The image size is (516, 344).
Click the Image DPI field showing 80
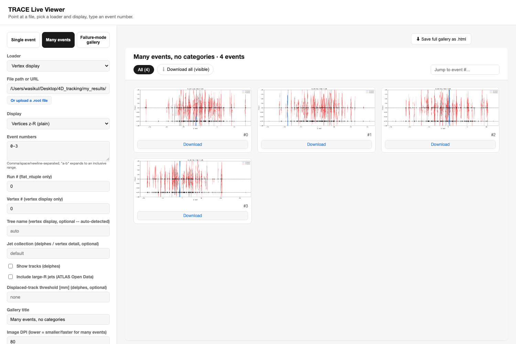click(x=58, y=341)
